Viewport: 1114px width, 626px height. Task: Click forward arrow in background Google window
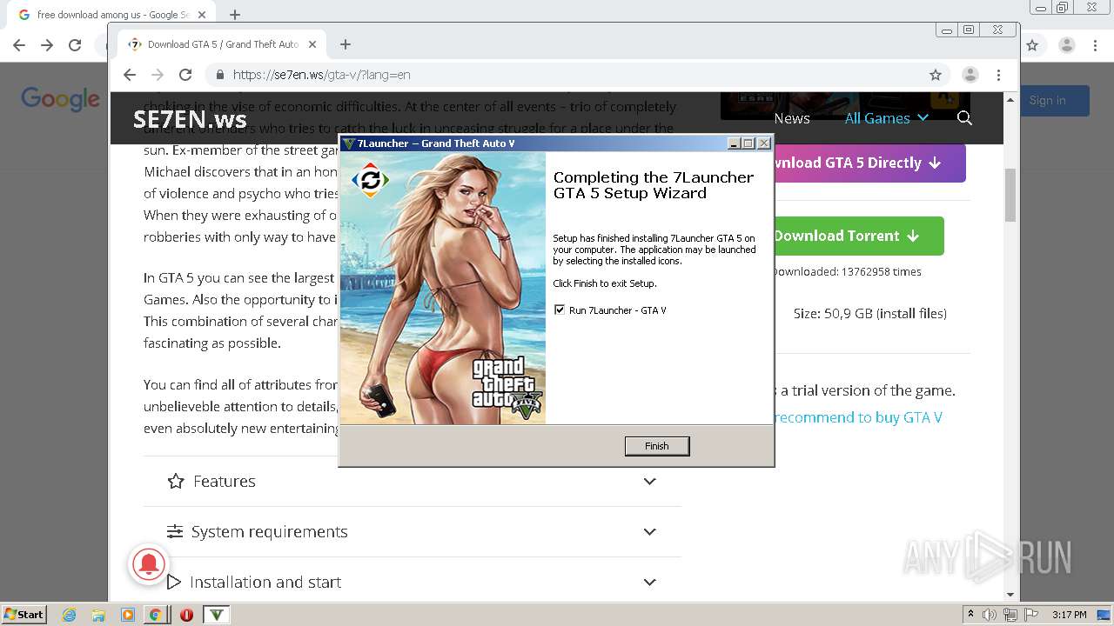47,45
